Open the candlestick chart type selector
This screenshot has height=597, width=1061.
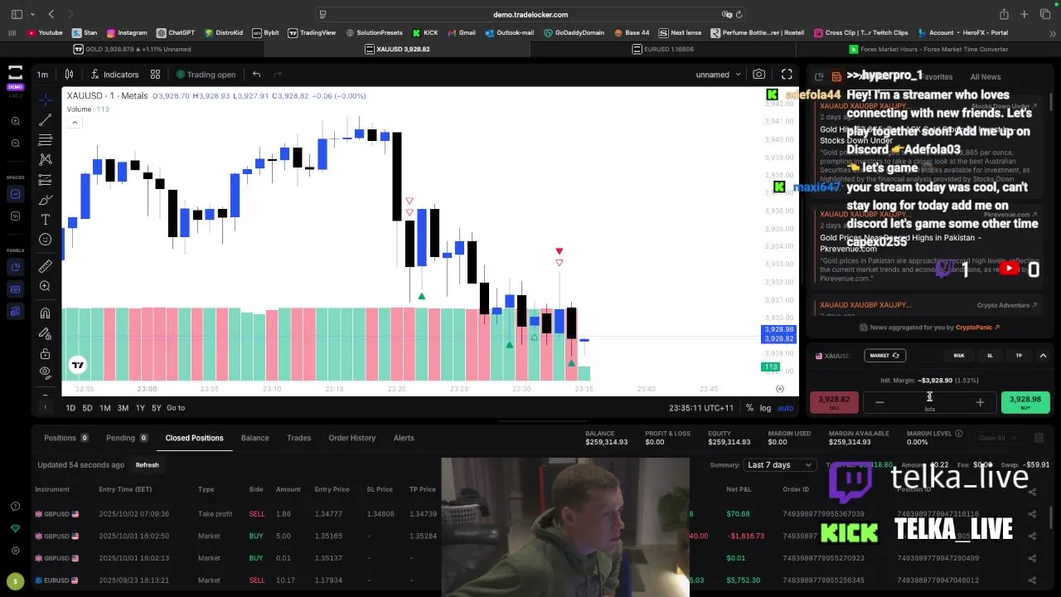(69, 75)
